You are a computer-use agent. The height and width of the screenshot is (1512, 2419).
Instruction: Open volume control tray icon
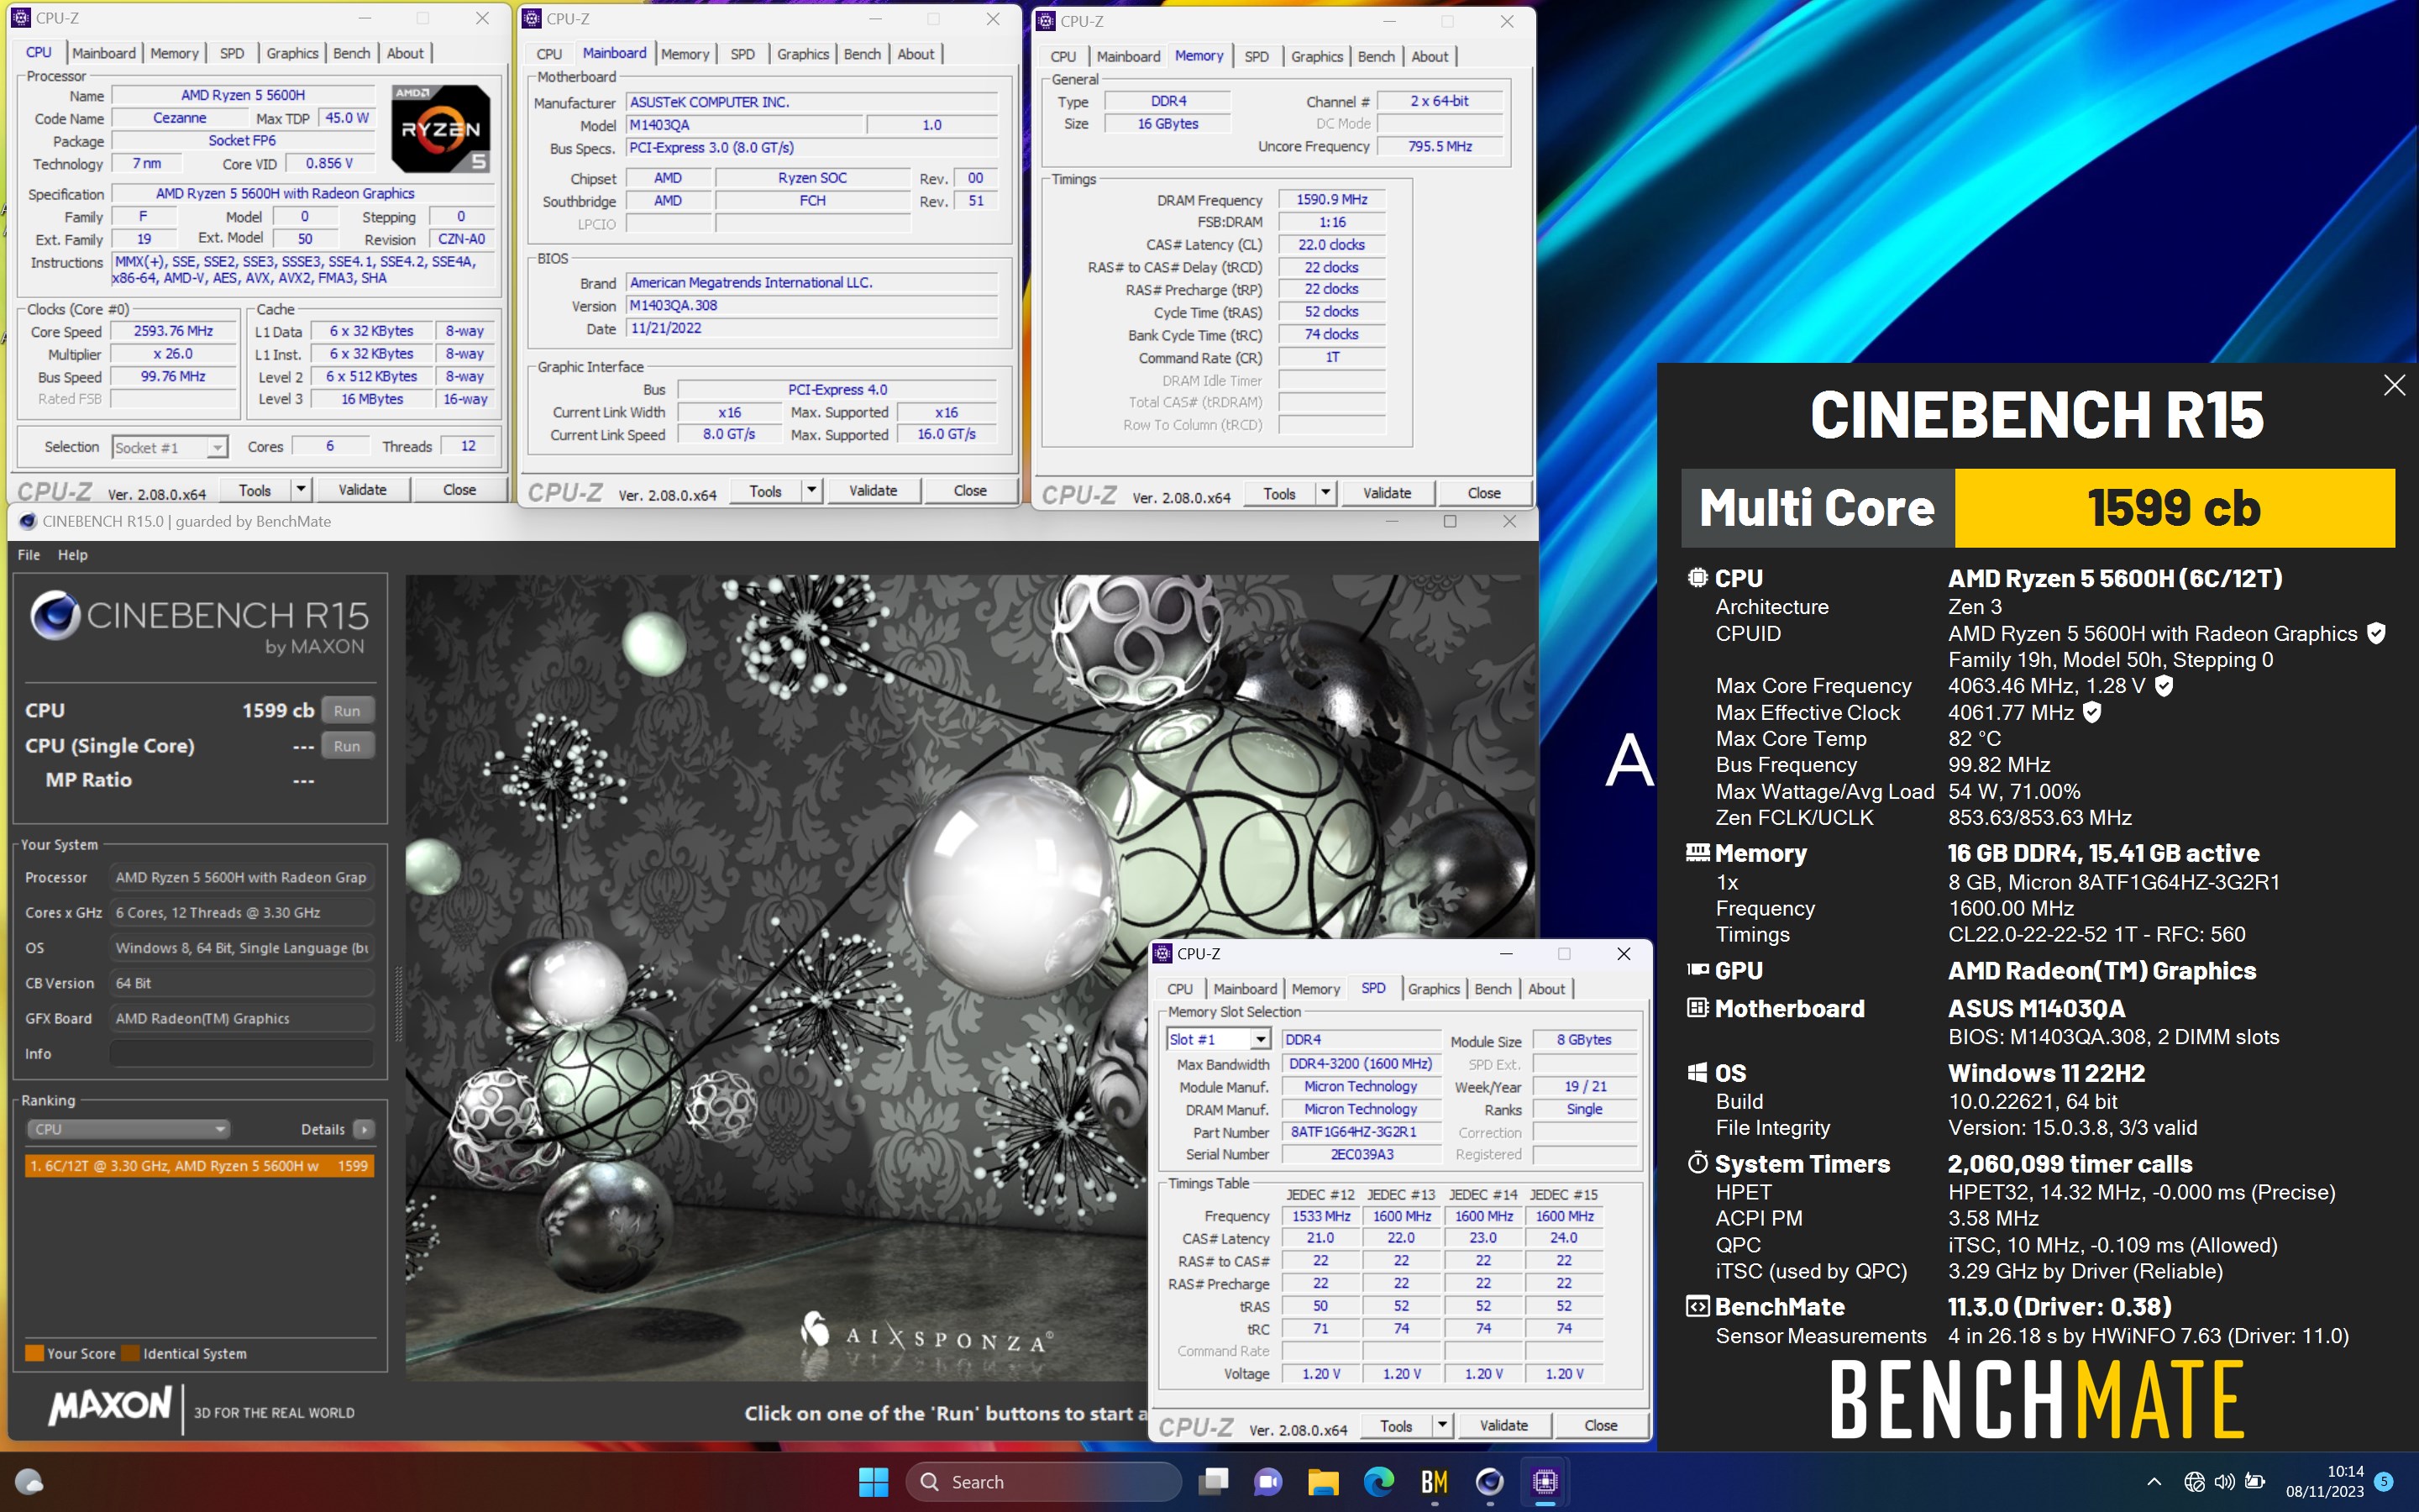click(2224, 1481)
